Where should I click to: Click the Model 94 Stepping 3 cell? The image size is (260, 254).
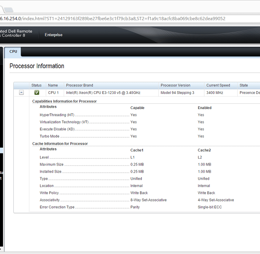coord(177,93)
